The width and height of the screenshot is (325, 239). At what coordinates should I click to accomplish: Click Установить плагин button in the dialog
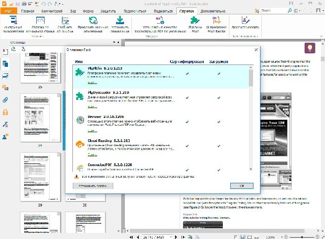coord(93,186)
